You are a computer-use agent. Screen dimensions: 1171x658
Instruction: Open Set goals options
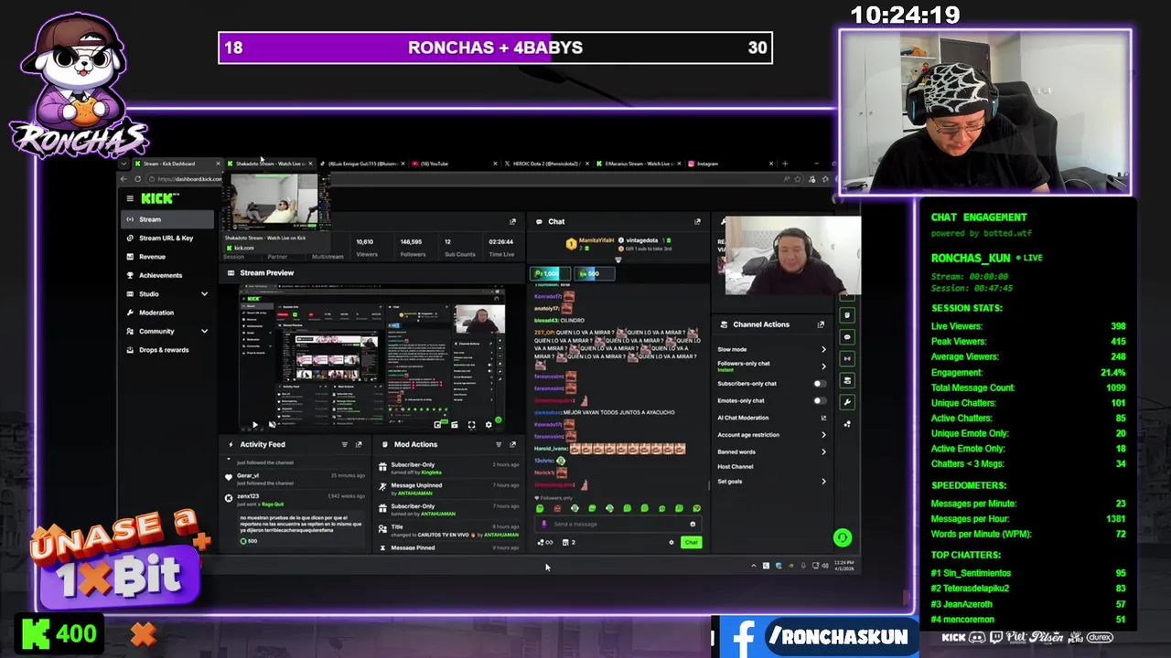point(771,482)
